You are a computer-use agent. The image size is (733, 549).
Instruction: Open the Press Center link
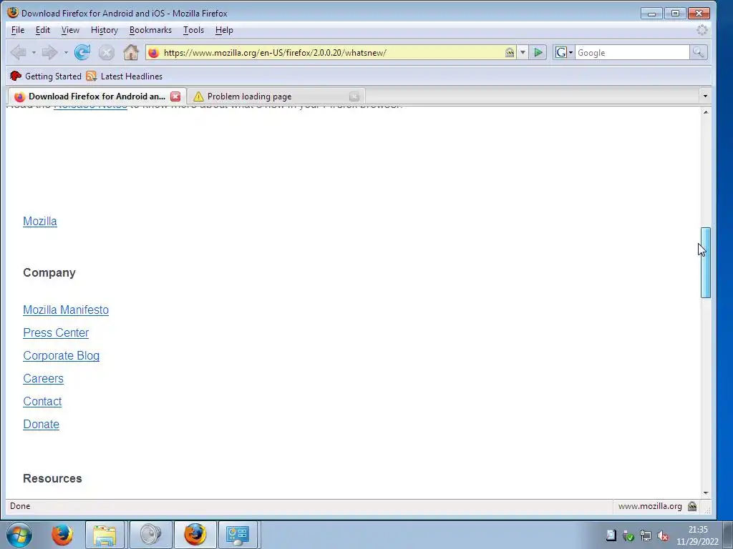pyautogui.click(x=56, y=333)
